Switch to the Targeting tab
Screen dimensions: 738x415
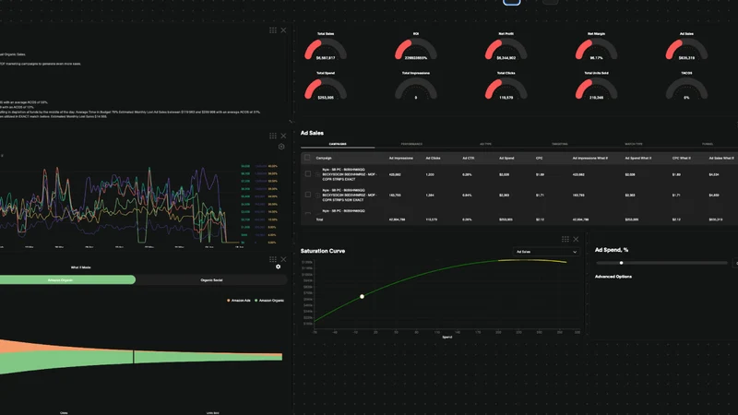click(x=560, y=144)
